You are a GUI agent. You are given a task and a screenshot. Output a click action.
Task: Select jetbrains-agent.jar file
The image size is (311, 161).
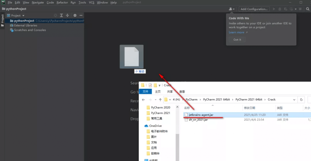pyautogui.click(x=201, y=115)
